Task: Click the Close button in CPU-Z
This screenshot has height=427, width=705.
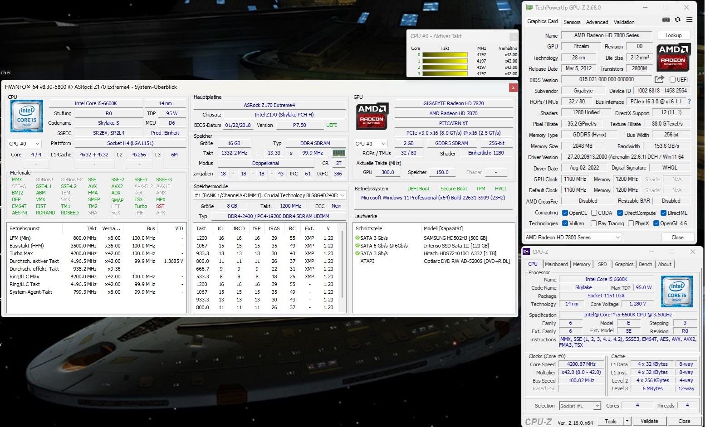Action: click(x=684, y=421)
